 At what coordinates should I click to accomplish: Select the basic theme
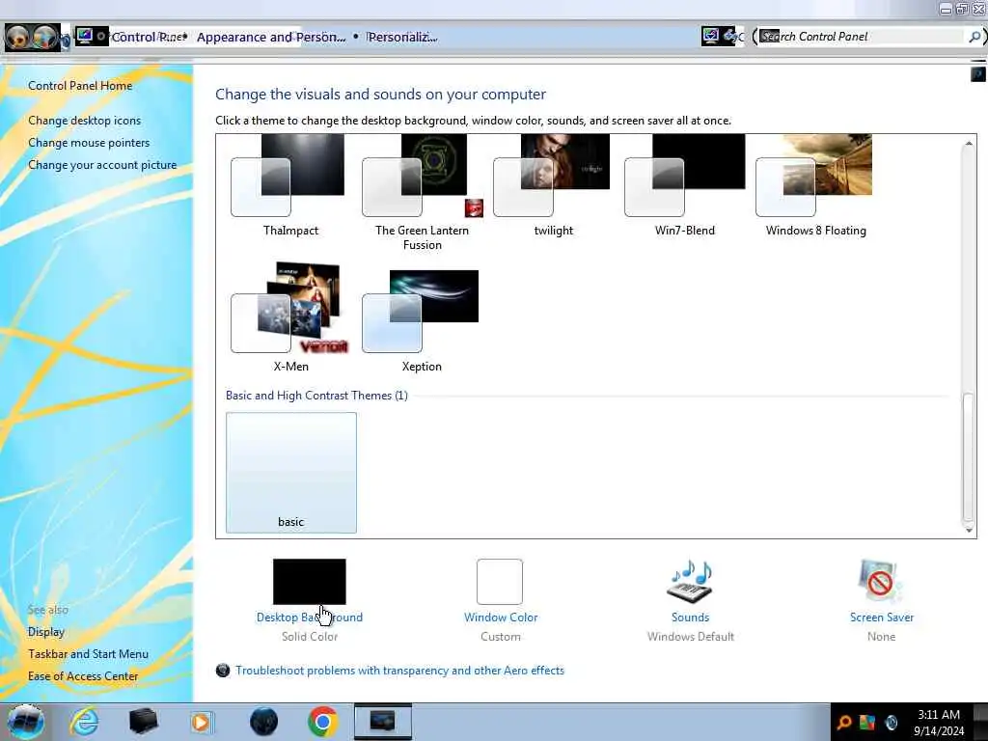click(291, 473)
